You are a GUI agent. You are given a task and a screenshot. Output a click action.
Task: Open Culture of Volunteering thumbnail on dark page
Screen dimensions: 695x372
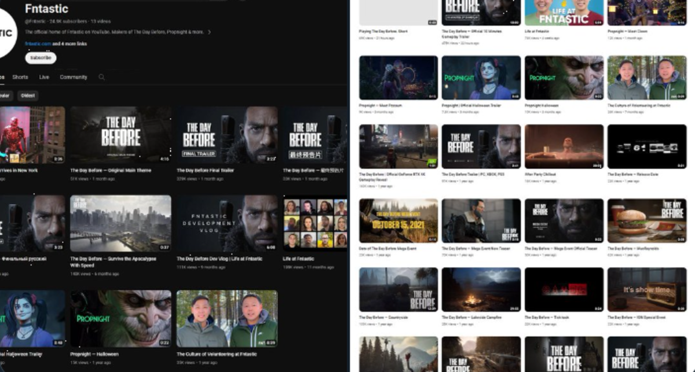point(227,319)
